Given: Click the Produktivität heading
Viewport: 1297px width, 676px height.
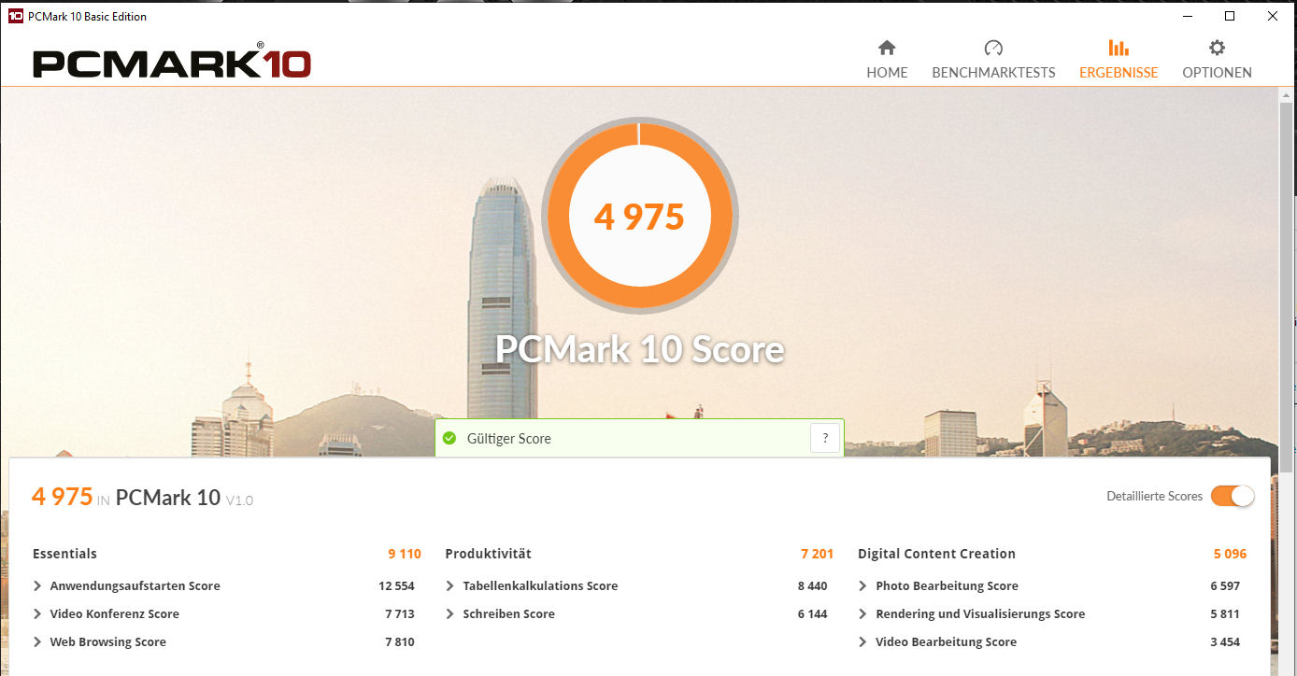Looking at the screenshot, I should click(x=488, y=554).
